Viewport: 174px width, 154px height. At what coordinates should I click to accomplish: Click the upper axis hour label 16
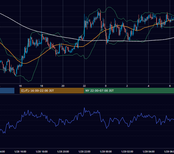point(20,86)
